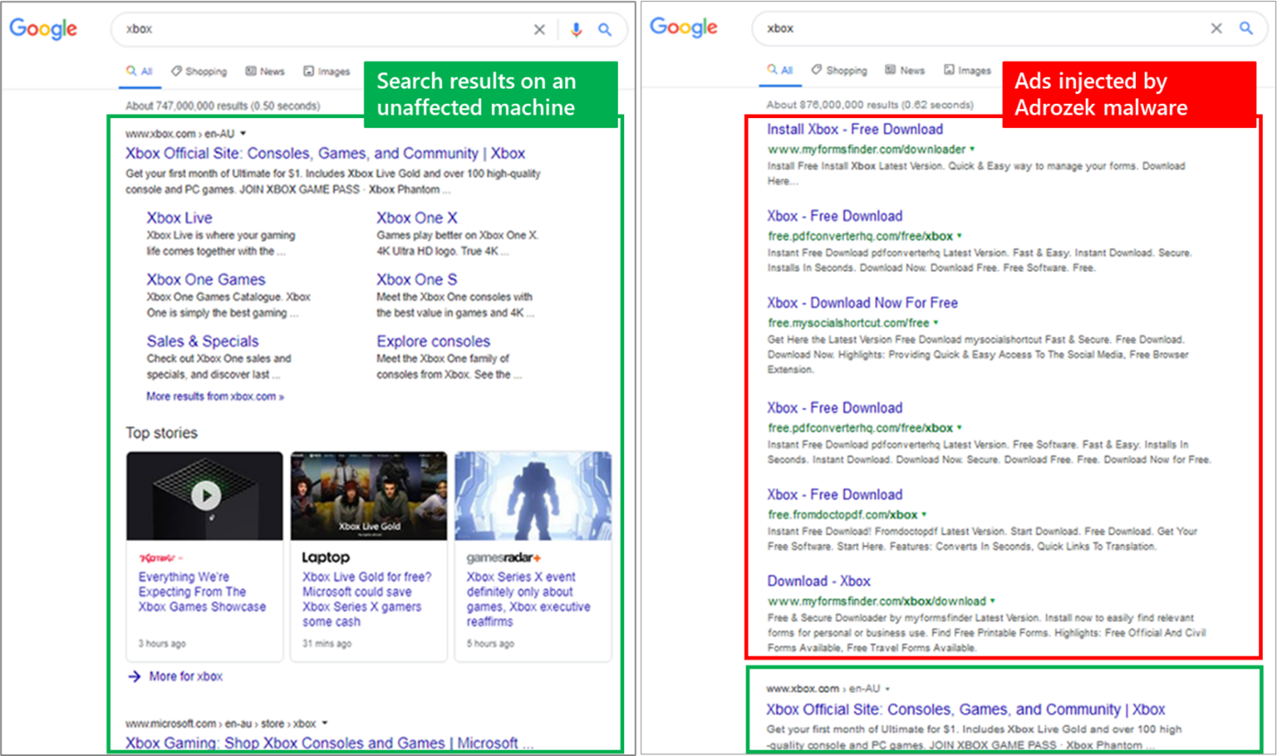Screen dimensions: 1277x756
Task: Open the dropdown next to www.xbox.com en-AU
Action: point(241,131)
